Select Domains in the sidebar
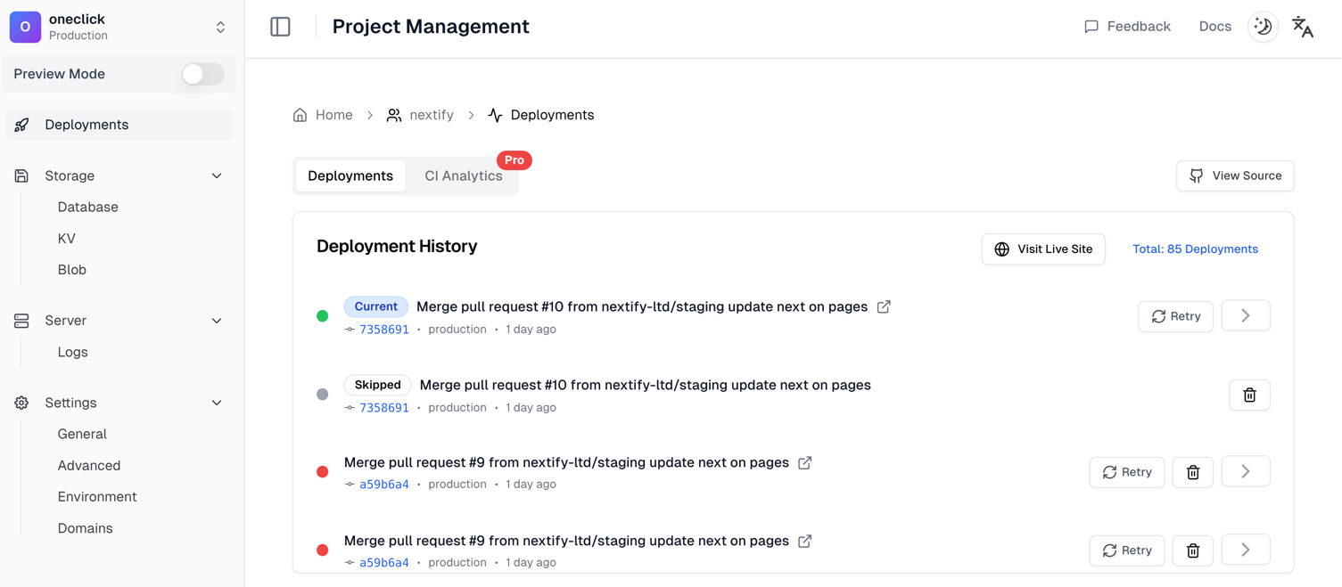 pos(85,527)
